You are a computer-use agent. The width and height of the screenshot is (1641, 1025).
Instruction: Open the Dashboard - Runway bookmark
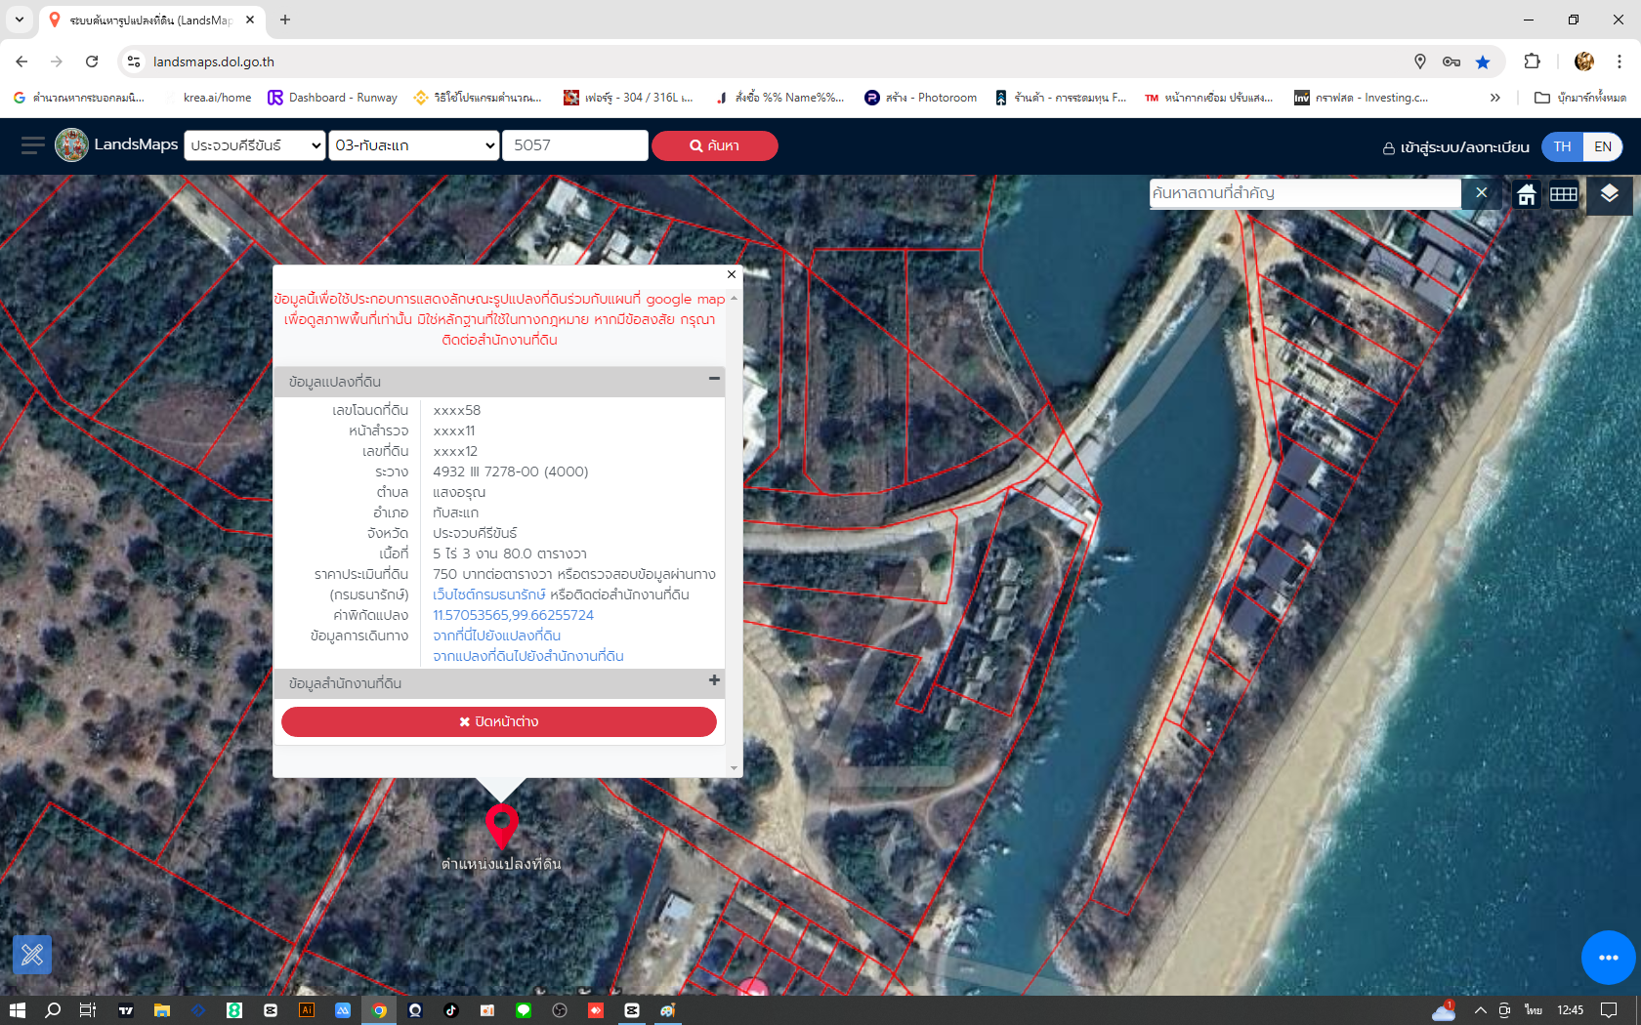[x=332, y=98]
